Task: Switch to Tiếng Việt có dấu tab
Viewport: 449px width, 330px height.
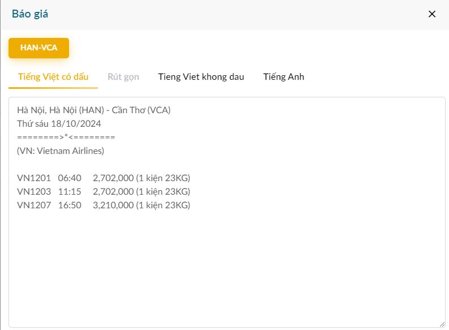Action: pos(53,77)
